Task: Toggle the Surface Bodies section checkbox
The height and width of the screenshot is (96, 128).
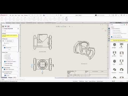Action: point(3,68)
